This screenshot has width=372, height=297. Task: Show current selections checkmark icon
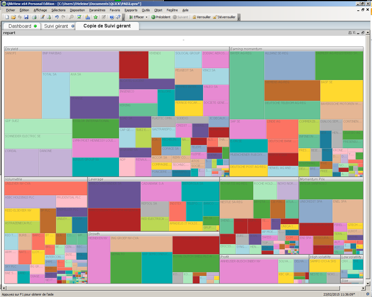coord(79,17)
